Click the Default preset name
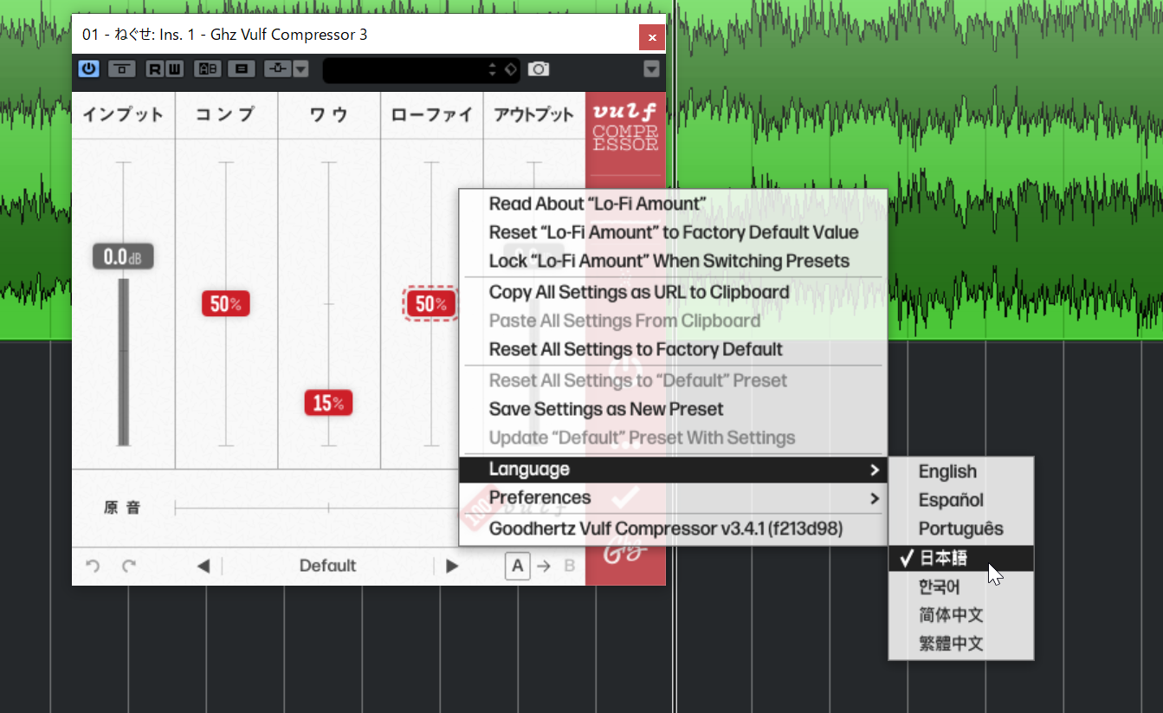 coord(328,566)
